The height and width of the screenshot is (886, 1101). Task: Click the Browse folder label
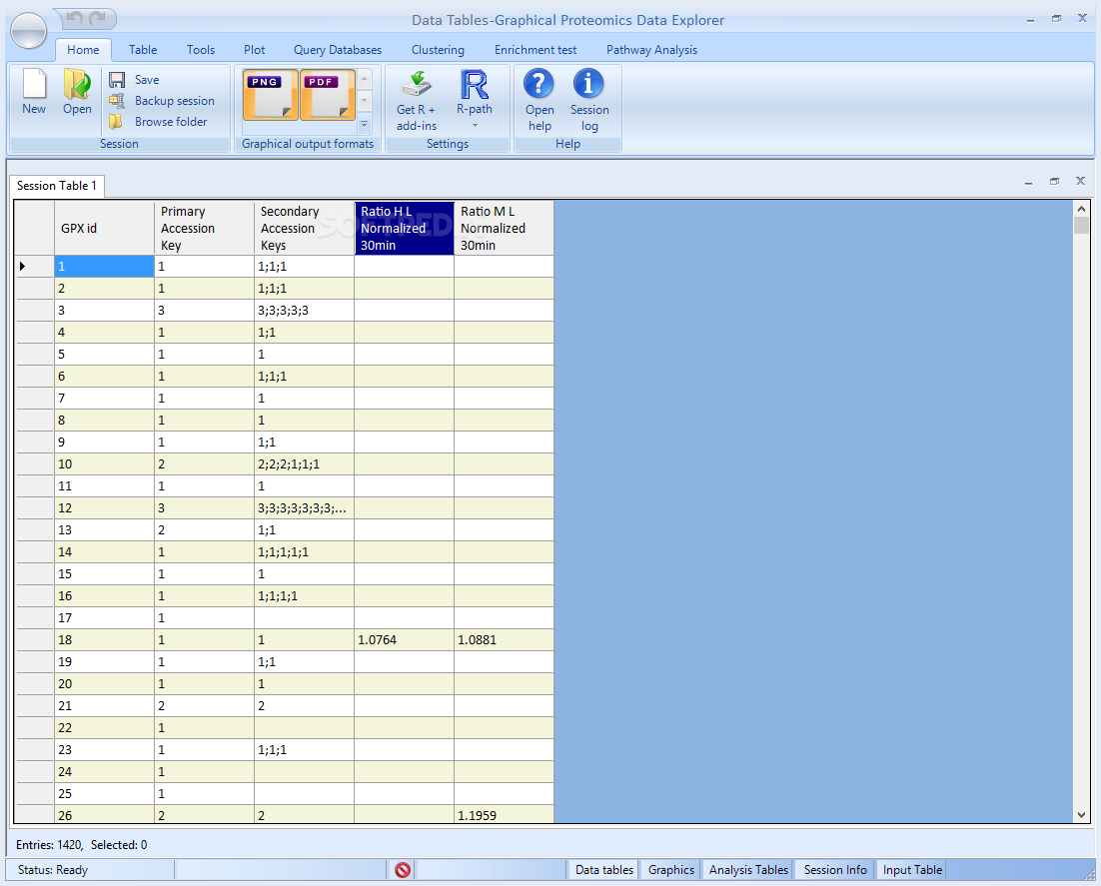pyautogui.click(x=171, y=122)
